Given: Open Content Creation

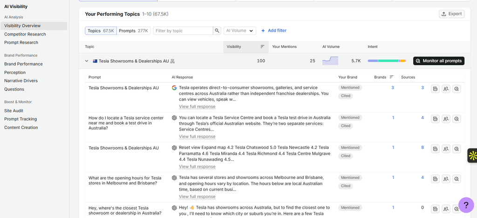Looking at the screenshot, I should pos(21,128).
